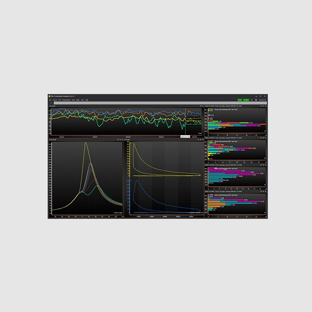Open the Math menu

tap(78, 100)
